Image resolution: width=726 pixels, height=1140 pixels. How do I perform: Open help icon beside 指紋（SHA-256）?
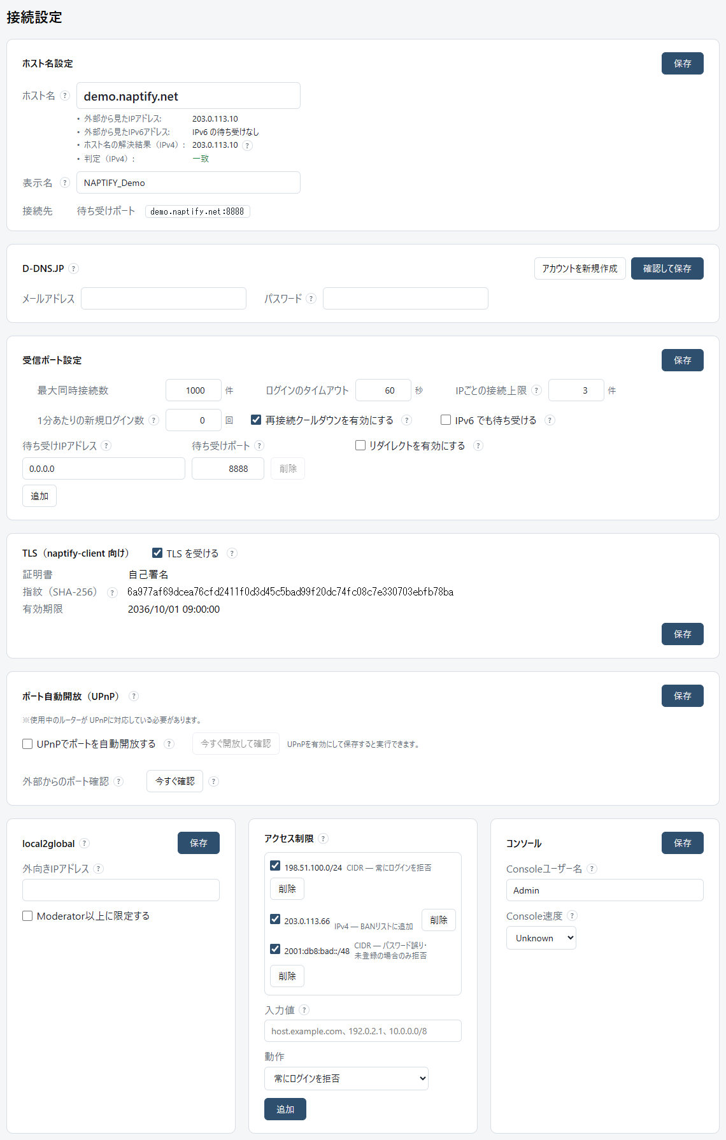[x=112, y=592]
